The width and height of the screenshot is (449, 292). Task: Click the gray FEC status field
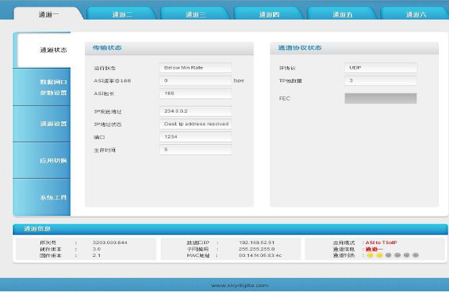pos(380,98)
